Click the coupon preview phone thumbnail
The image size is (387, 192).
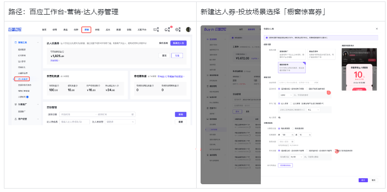359,69
